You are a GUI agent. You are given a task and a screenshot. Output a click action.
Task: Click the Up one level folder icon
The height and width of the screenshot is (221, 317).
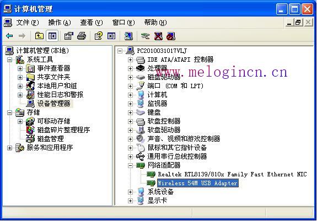(39, 36)
